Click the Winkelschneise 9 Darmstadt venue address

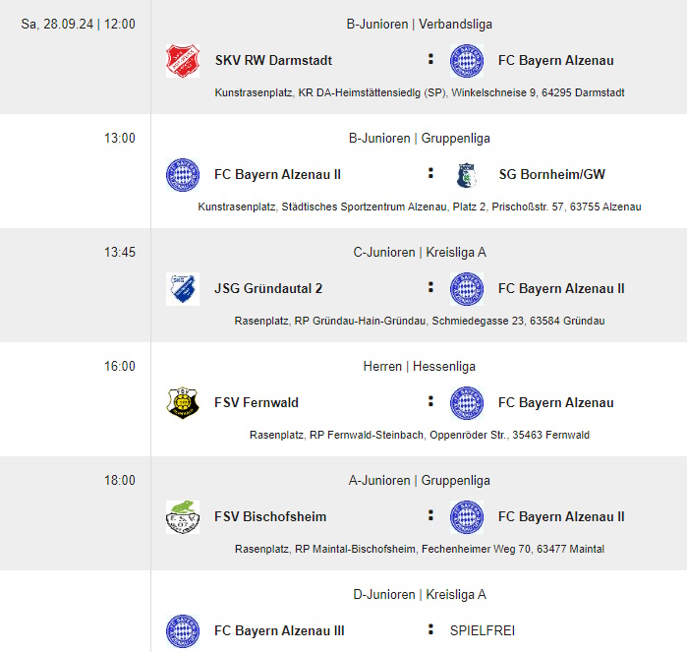420,93
